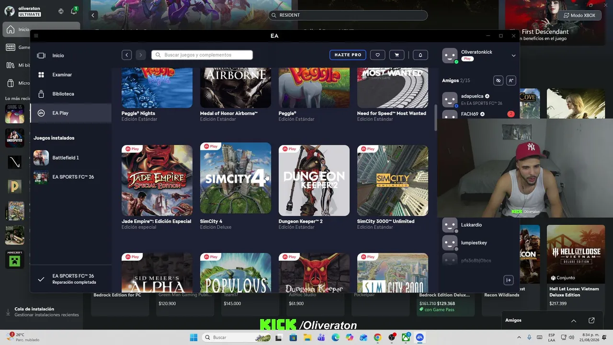
Task: Open Biblioteca in the EA sidebar
Action: click(x=71, y=94)
